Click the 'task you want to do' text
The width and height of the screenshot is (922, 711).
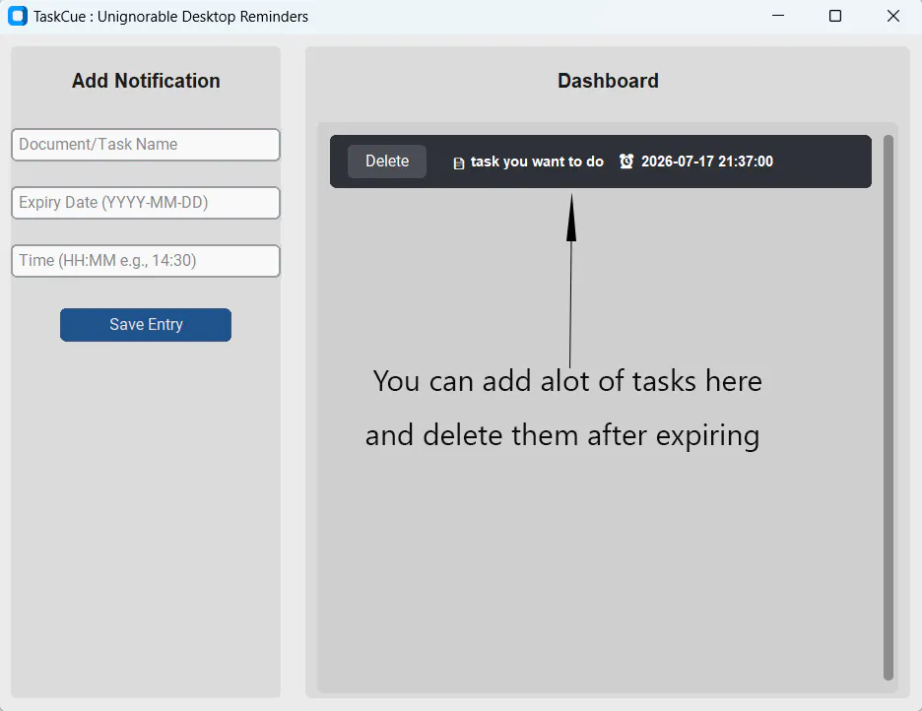[x=537, y=162]
